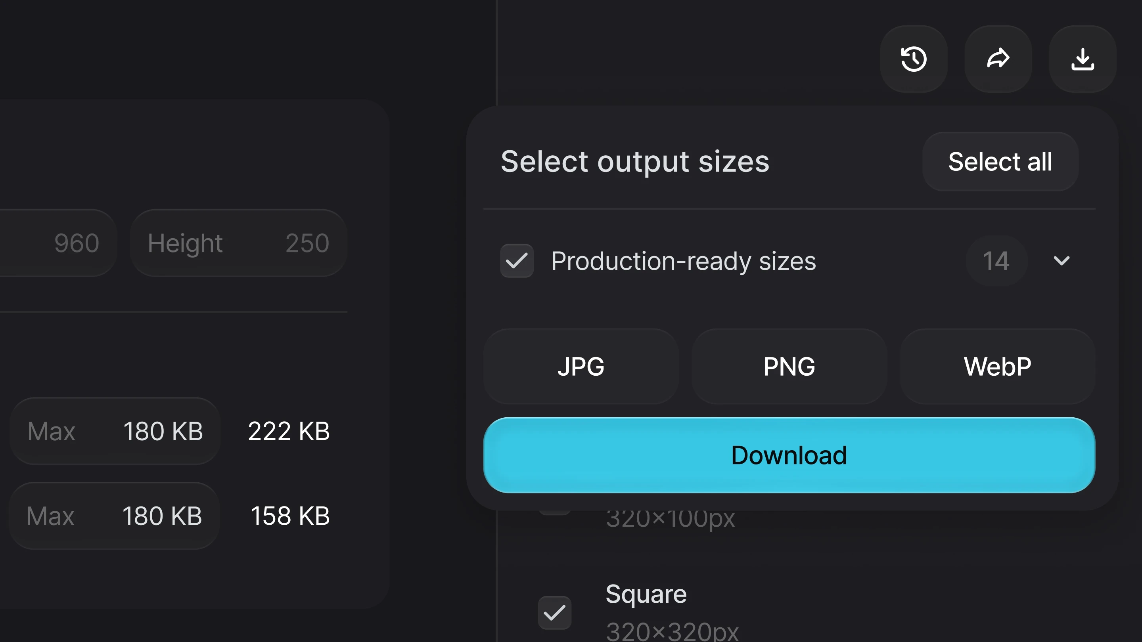The image size is (1142, 642).
Task: Edit the Max 180 KB field beside 158 KB
Action: [x=114, y=516]
